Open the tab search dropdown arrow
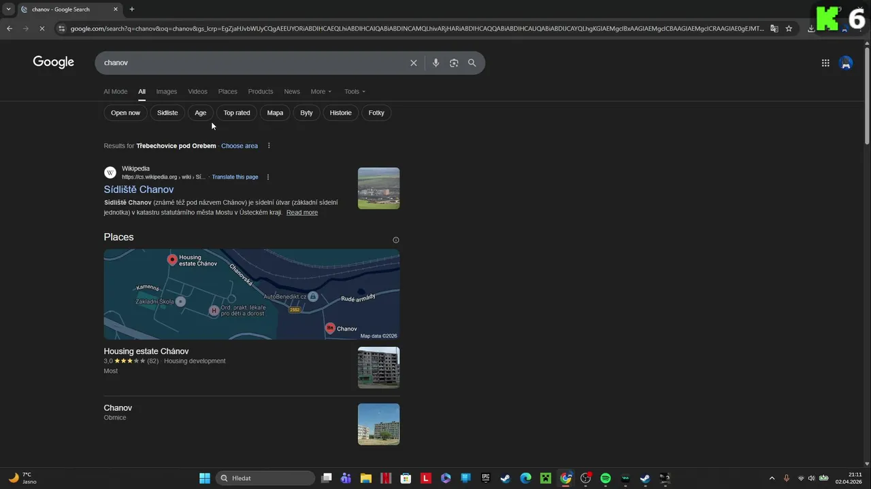This screenshot has height=489, width=871. tap(8, 9)
